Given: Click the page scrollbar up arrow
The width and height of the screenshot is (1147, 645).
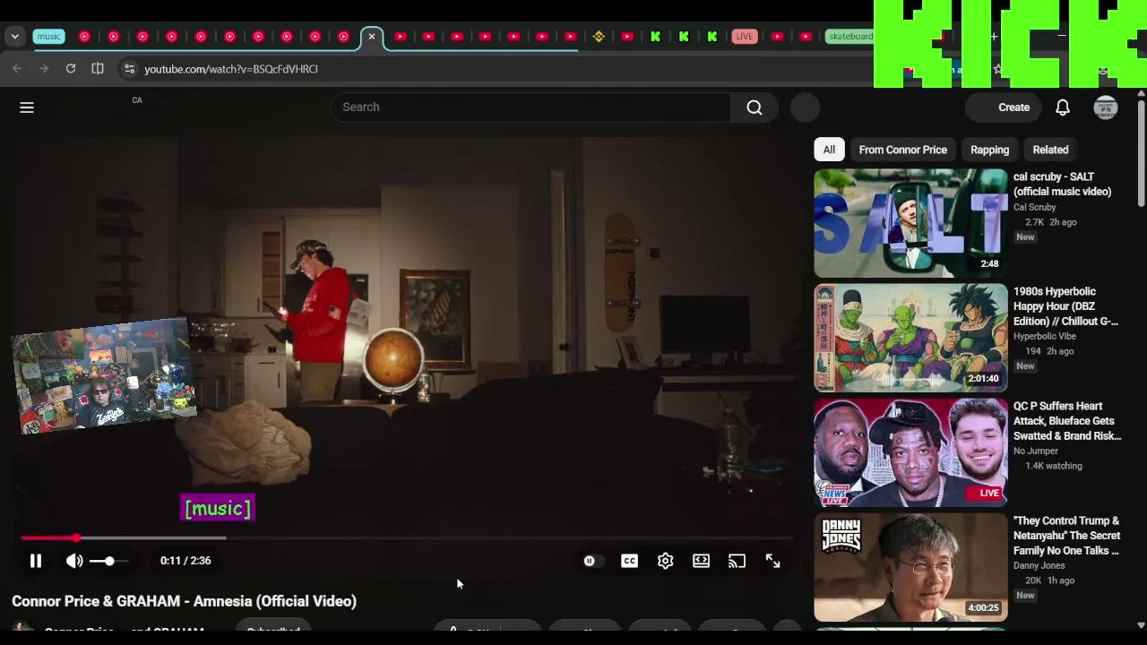Looking at the screenshot, I should [x=1141, y=93].
